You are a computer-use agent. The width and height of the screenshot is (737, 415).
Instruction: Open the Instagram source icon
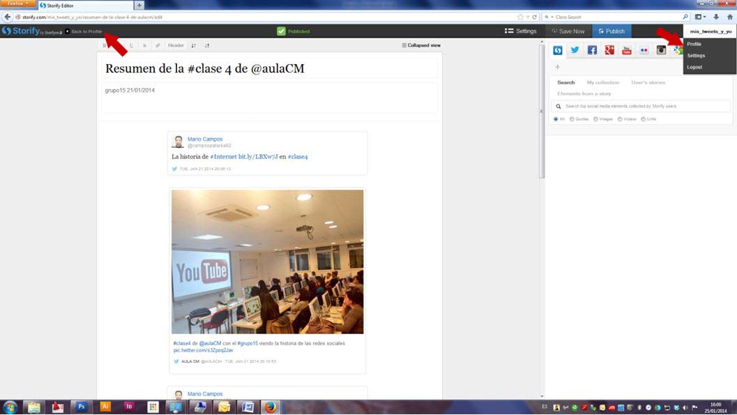661,50
